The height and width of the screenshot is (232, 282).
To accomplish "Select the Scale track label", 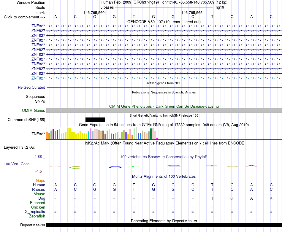I will pos(40,7).
